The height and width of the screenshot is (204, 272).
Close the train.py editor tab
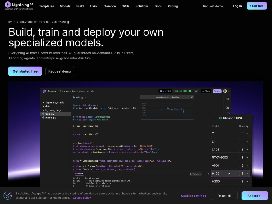click(85, 97)
